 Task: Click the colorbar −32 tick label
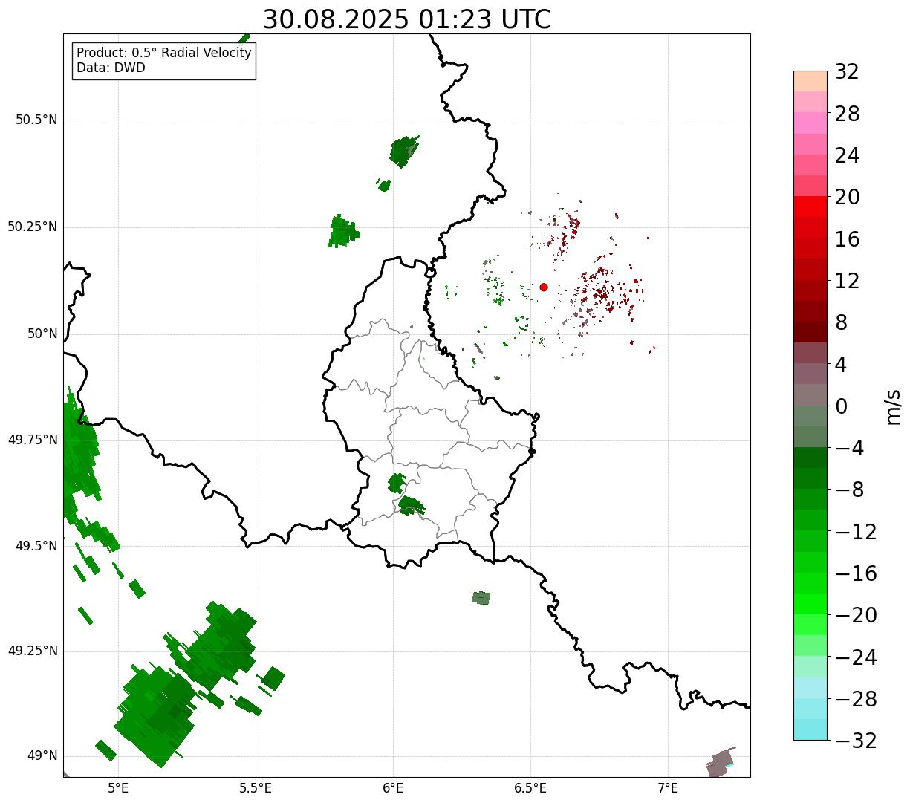[x=856, y=741]
